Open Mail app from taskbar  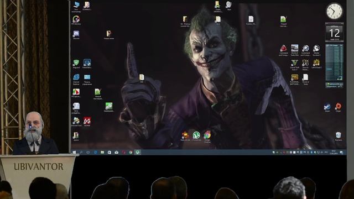click(116, 153)
